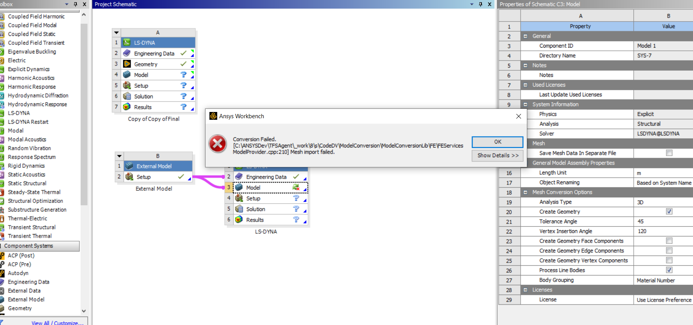Click the Hydrodynamic Diffraction toolbox icon
The height and width of the screenshot is (325, 693).
pos(2,96)
